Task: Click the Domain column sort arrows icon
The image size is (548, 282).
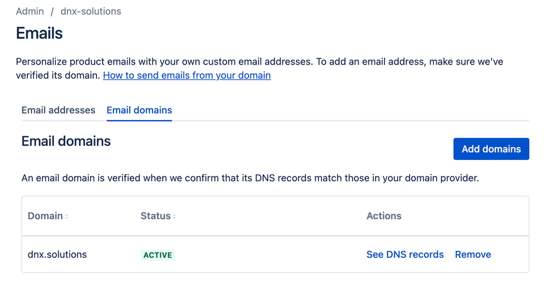Action: click(x=67, y=217)
